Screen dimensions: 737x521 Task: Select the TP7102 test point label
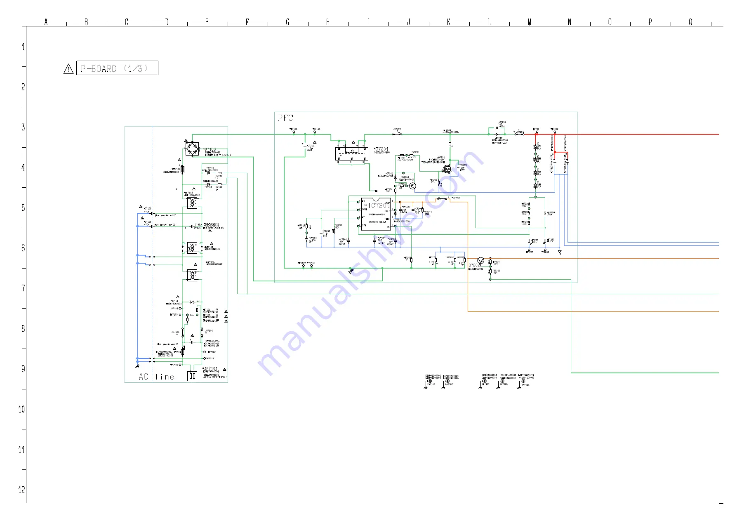212,352
